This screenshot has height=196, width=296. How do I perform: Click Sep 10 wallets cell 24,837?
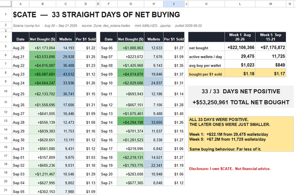[153, 81]
